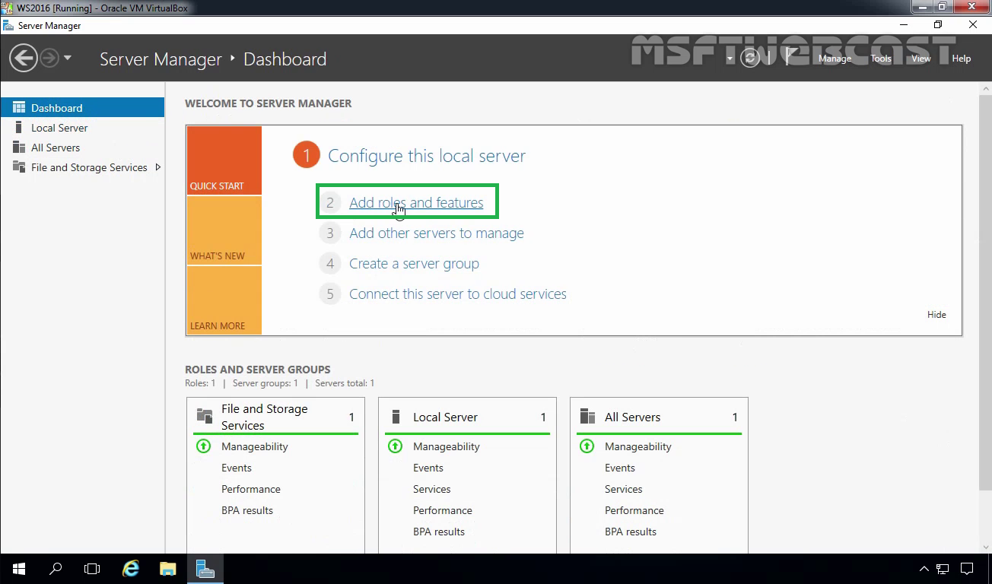Screen dimensions: 992x584
Task: Click green status icon in File and Storage tile
Action: (x=203, y=446)
